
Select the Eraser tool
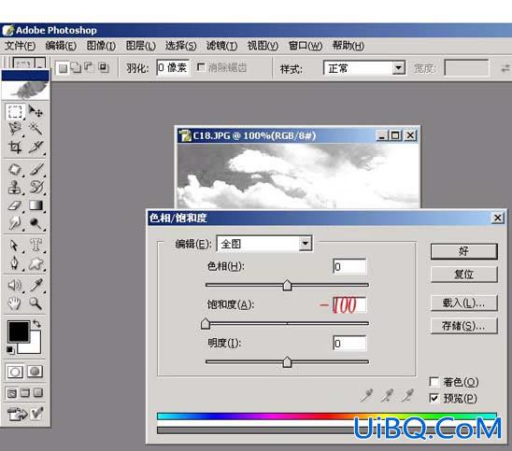point(15,205)
